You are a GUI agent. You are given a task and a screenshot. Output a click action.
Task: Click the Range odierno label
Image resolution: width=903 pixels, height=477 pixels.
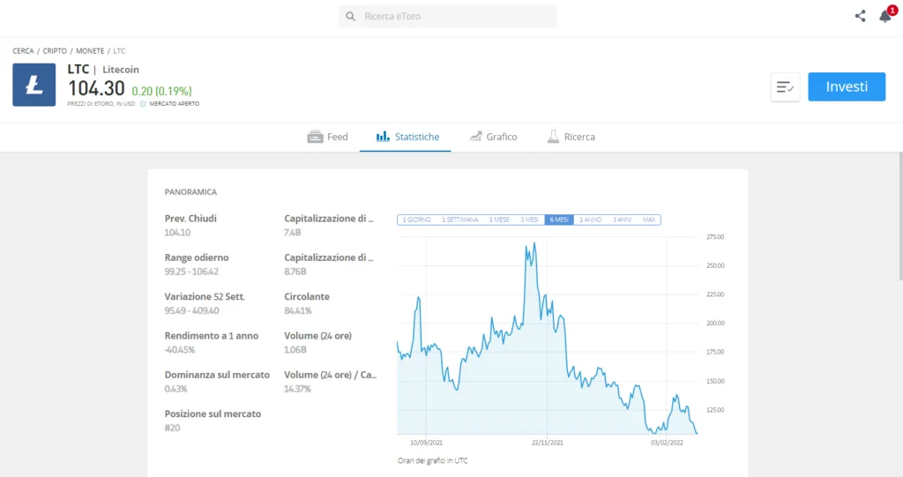(x=197, y=257)
